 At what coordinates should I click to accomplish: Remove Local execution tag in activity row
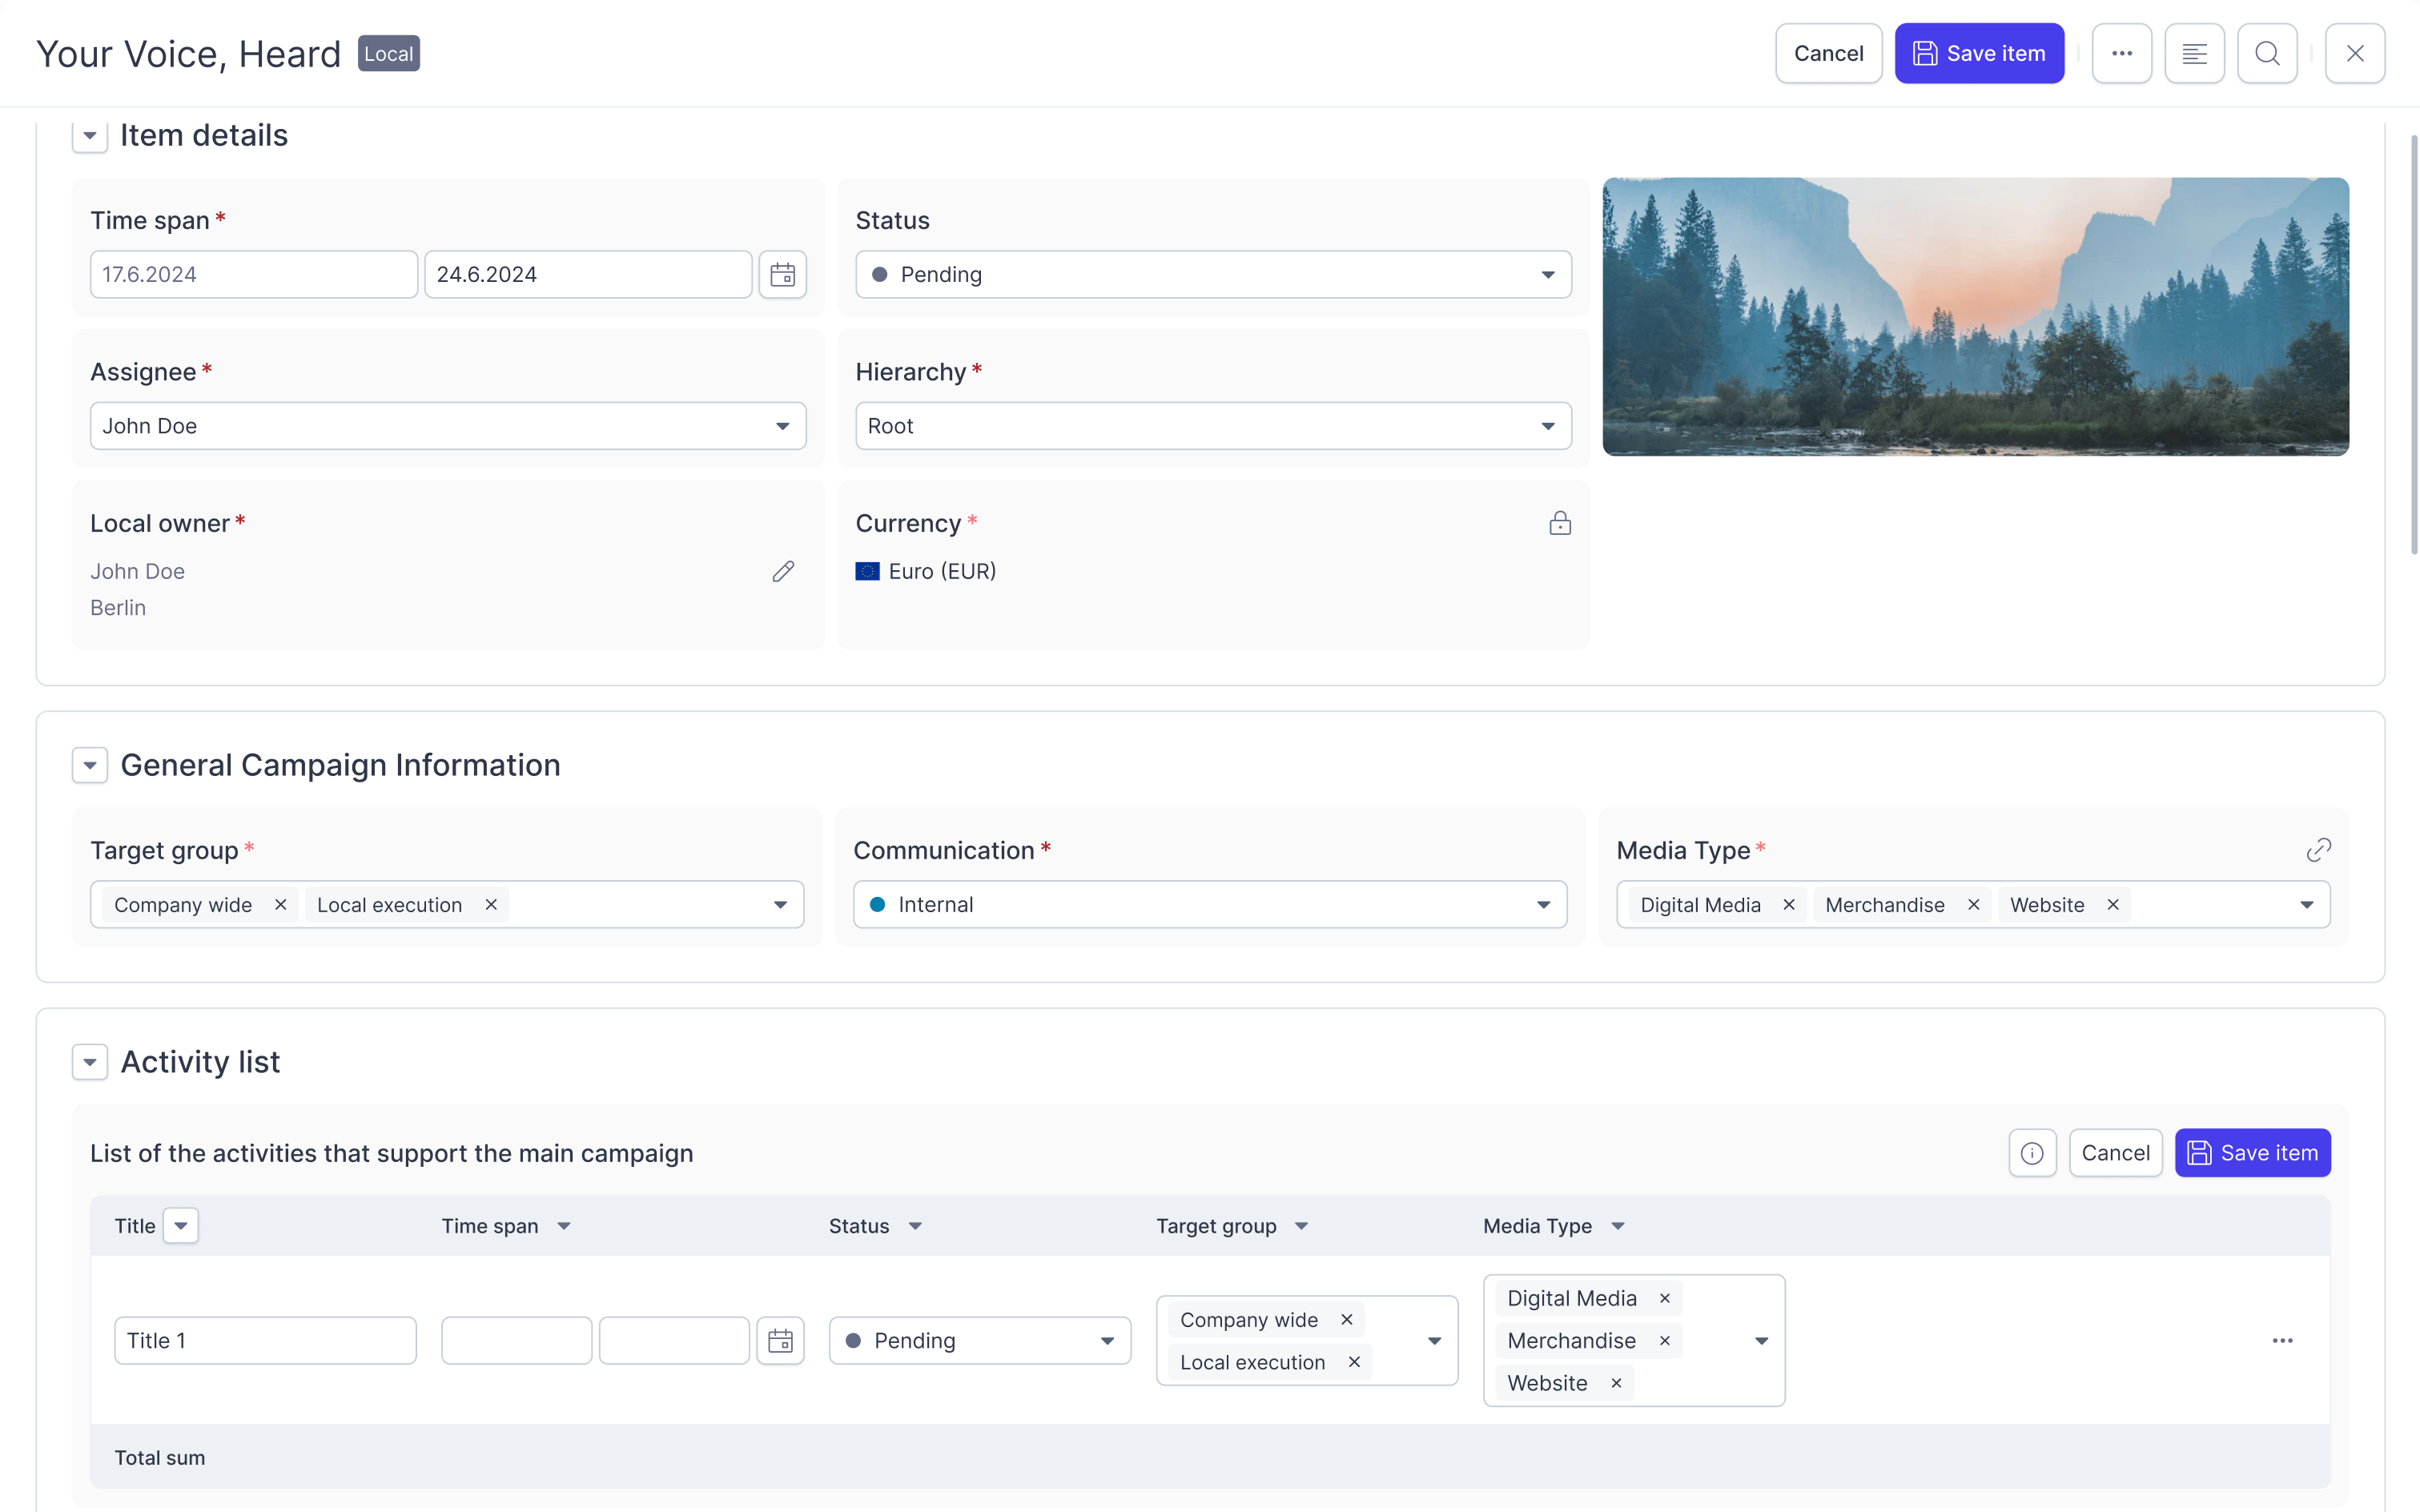(1354, 1362)
